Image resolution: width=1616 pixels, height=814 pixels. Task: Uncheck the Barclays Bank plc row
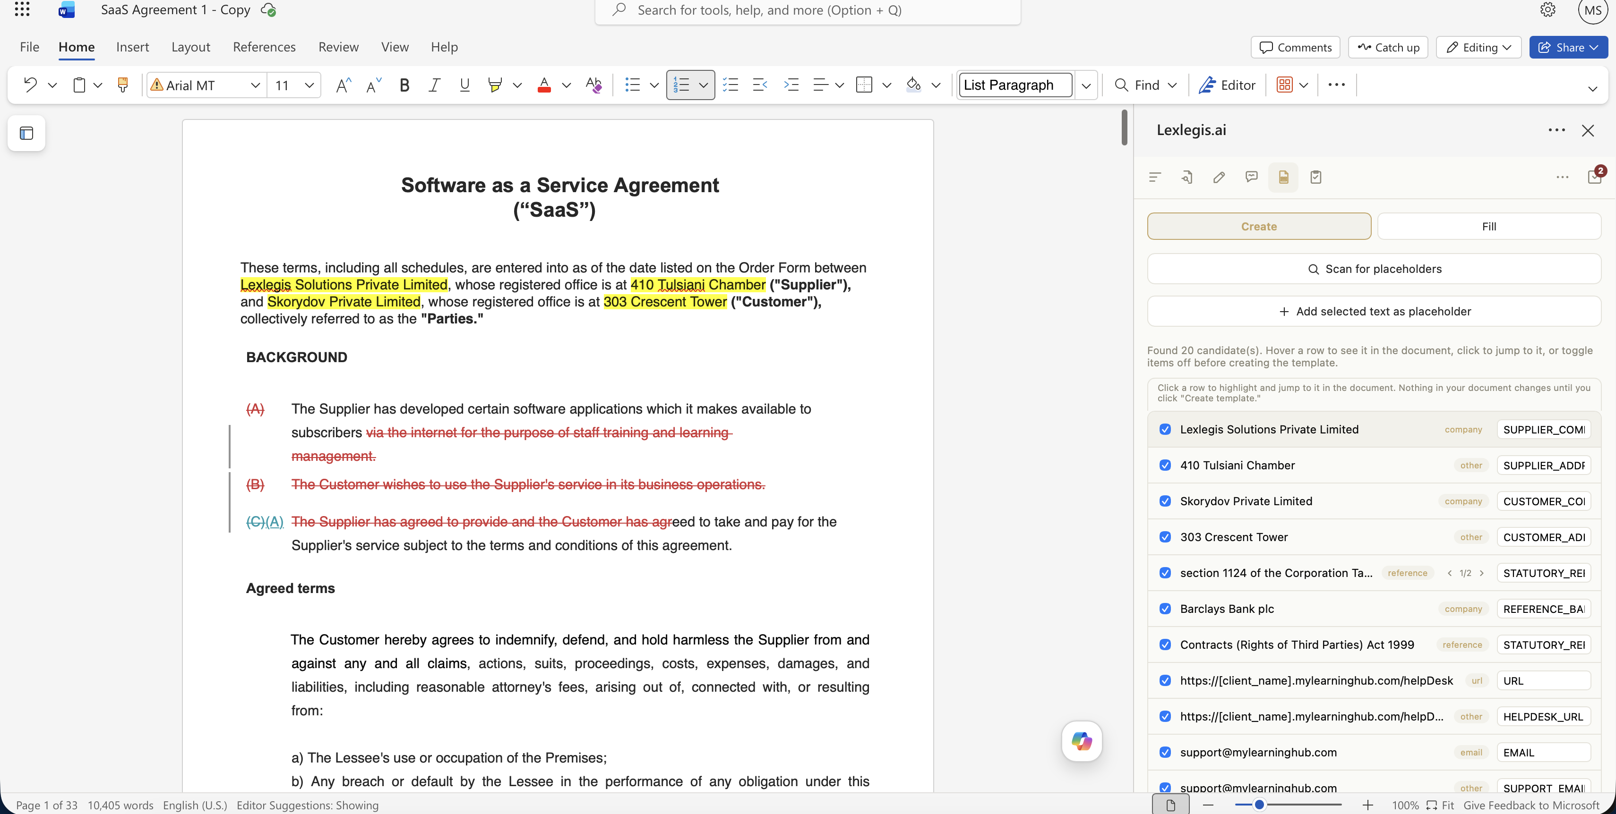(x=1166, y=609)
